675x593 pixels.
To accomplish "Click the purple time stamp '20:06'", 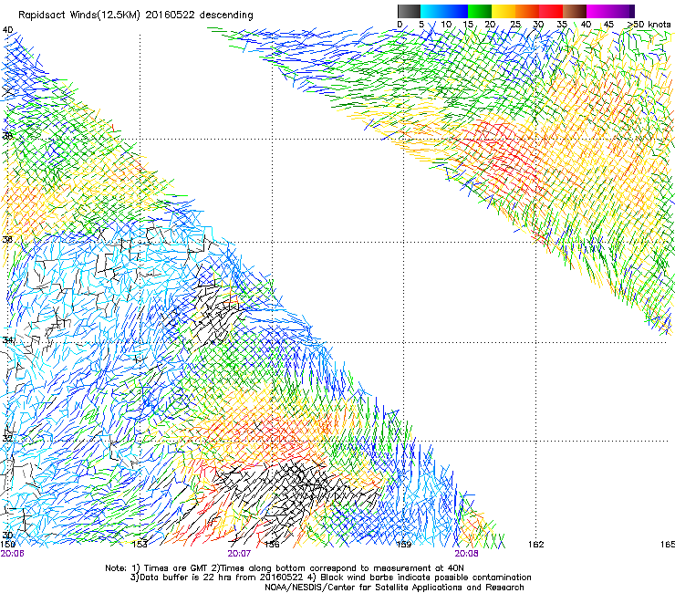I will tap(13, 554).
